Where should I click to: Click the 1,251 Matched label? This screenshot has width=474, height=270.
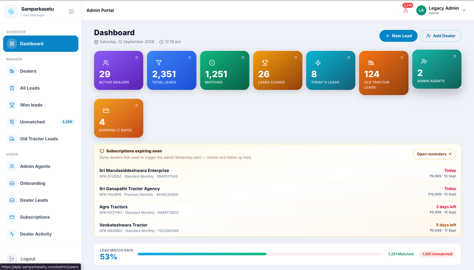[x=401, y=254]
